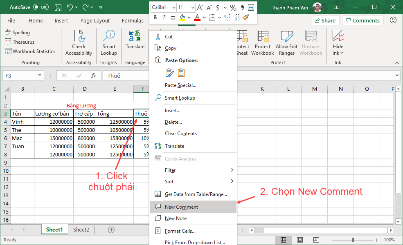Open the Formulas tab

[133, 20]
